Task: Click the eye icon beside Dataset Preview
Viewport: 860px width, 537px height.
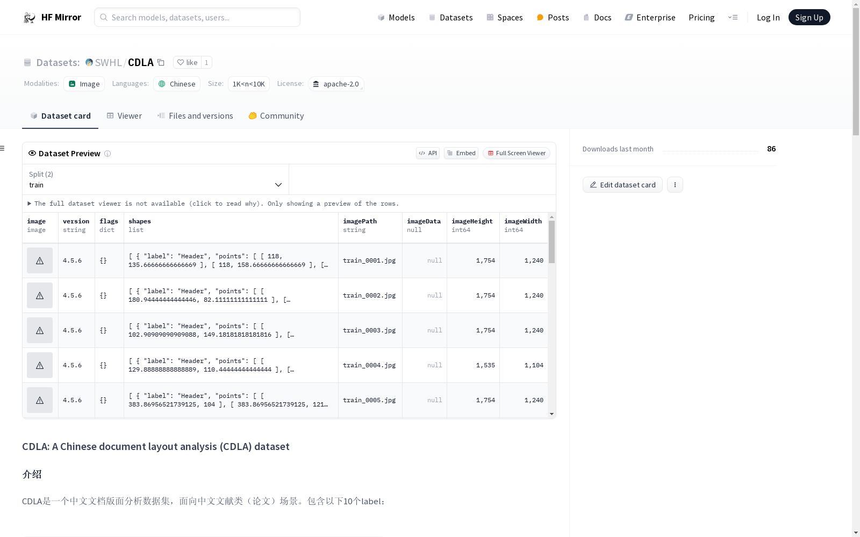Action: (32, 153)
